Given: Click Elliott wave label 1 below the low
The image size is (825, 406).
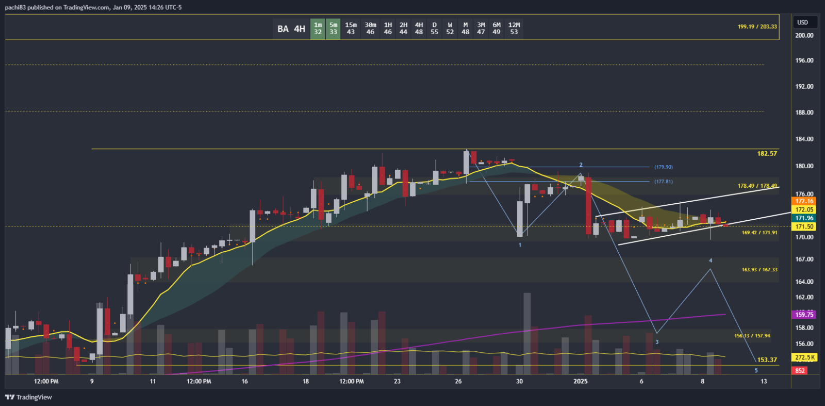Looking at the screenshot, I should pos(520,245).
